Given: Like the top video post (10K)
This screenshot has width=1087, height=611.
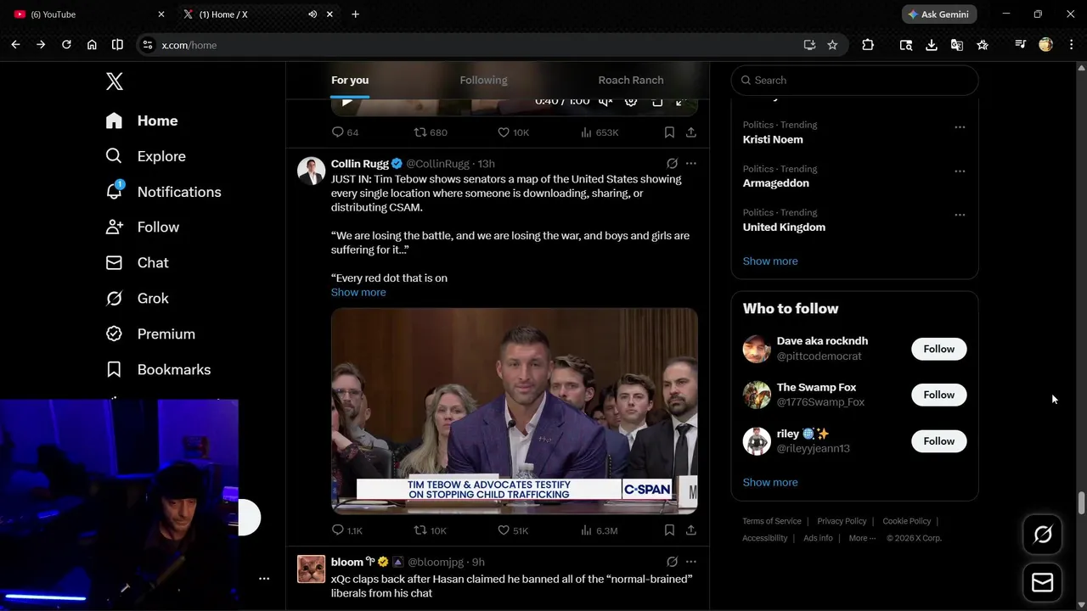Looking at the screenshot, I should coord(512,132).
